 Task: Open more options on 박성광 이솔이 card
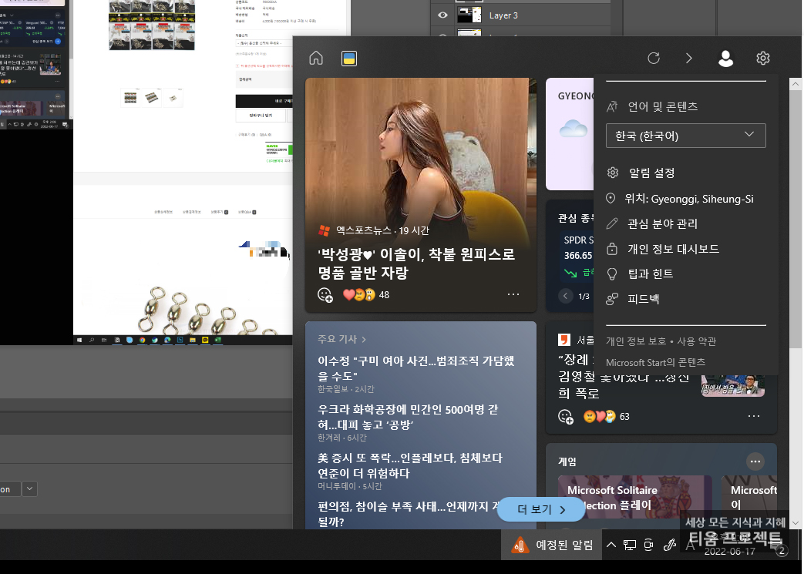513,294
